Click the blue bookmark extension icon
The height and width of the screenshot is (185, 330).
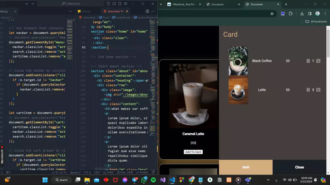(x=283, y=13)
